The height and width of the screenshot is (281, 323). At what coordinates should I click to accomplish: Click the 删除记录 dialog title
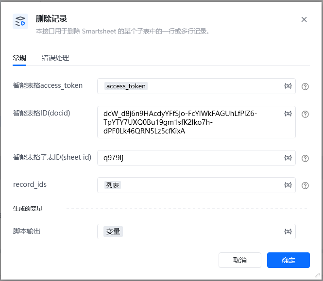pos(51,19)
